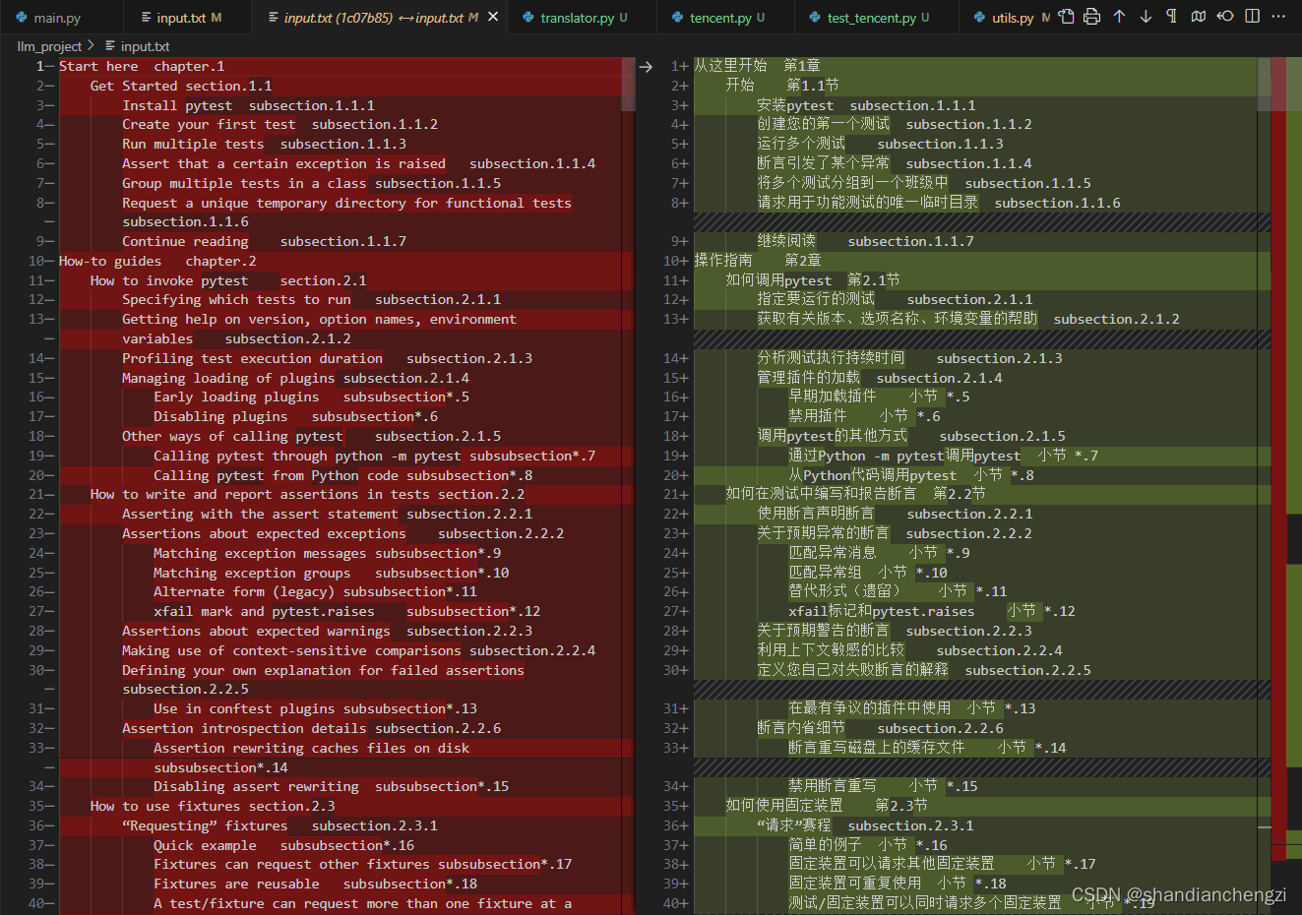Click "如何调用pytest 第2.1节" line
This screenshot has height=915, width=1302.
tap(812, 280)
